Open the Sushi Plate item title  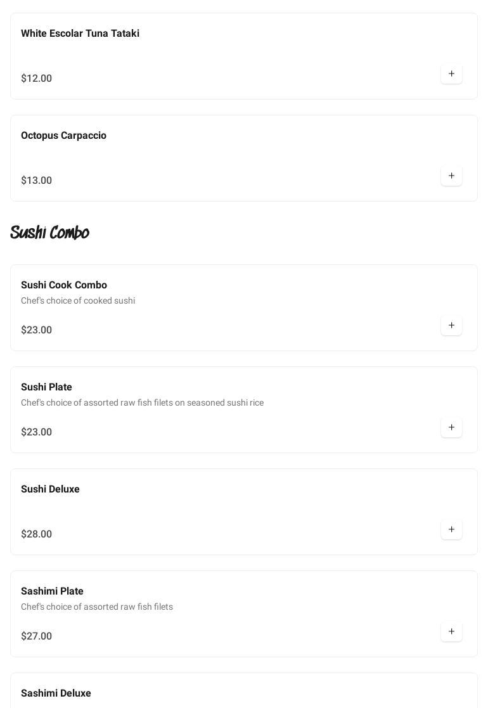[x=46, y=387]
